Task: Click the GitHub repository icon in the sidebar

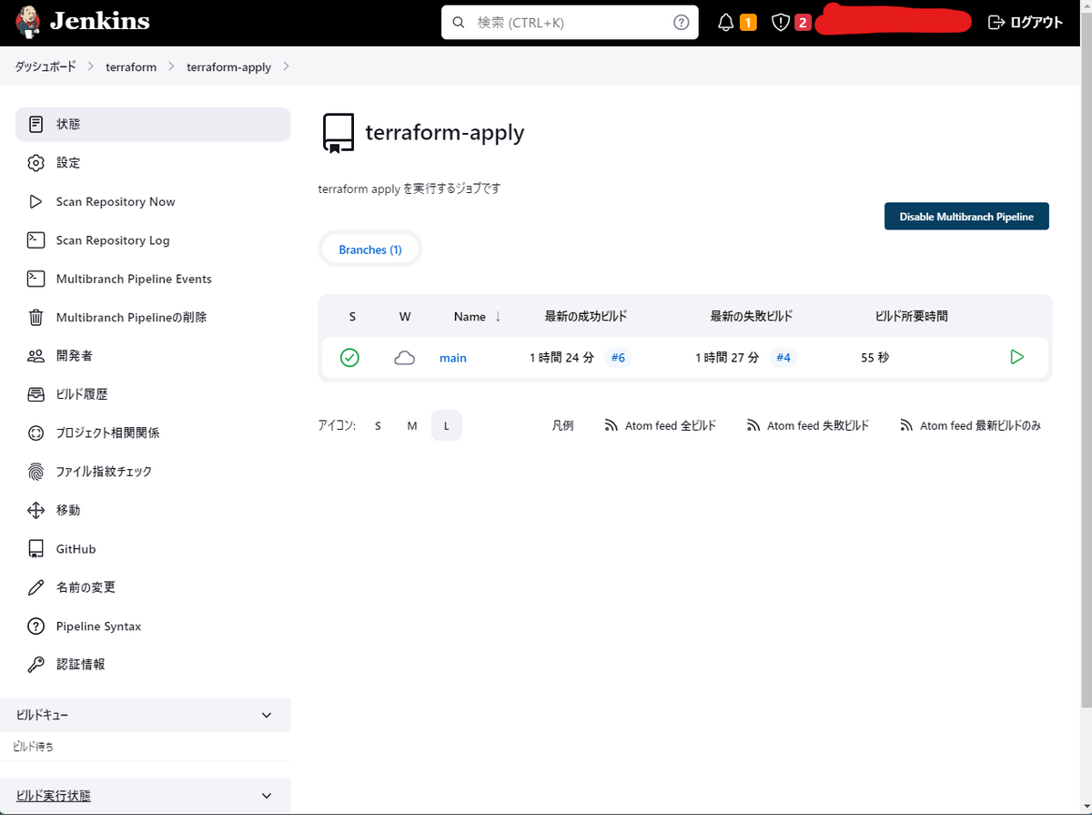Action: [35, 549]
